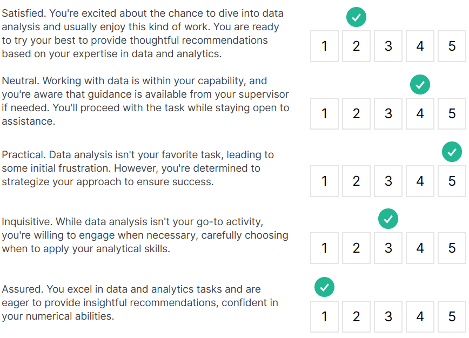Choose rating 1 for Inquisitive statement
Screen dimensions: 469x338
[x=324, y=248]
